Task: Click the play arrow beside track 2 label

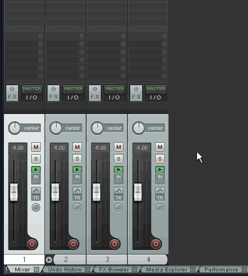Action: [x=49, y=260]
